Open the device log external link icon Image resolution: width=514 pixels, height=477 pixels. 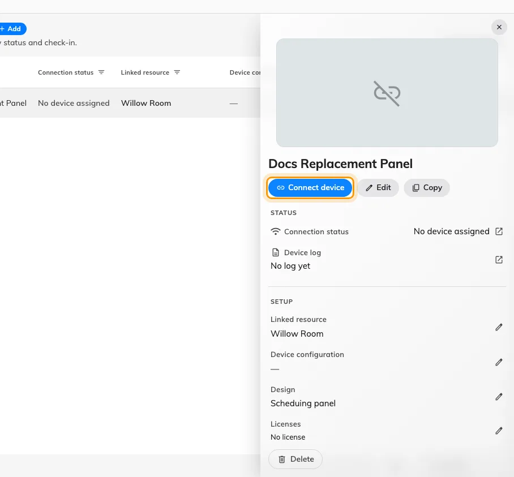pos(499,260)
